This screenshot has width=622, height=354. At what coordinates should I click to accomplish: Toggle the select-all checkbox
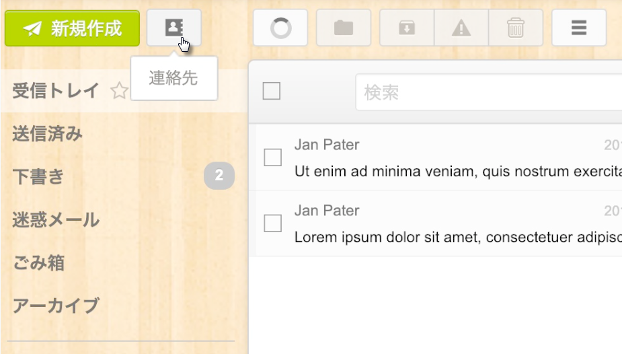(272, 91)
